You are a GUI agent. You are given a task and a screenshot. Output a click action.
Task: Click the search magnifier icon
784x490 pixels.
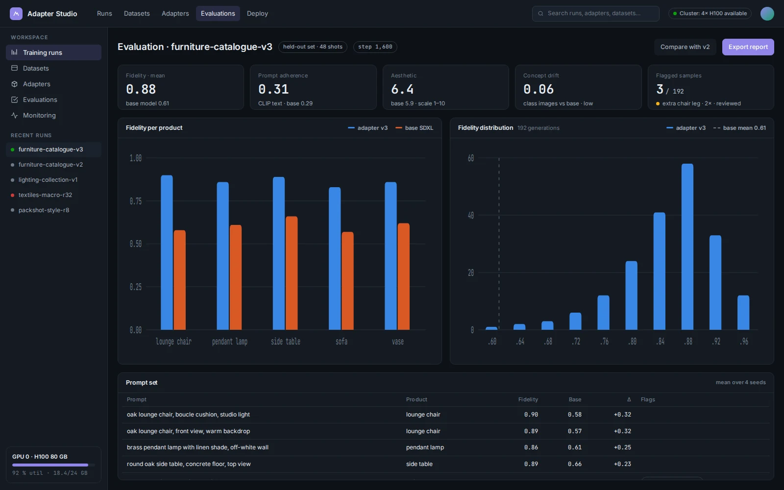click(541, 14)
